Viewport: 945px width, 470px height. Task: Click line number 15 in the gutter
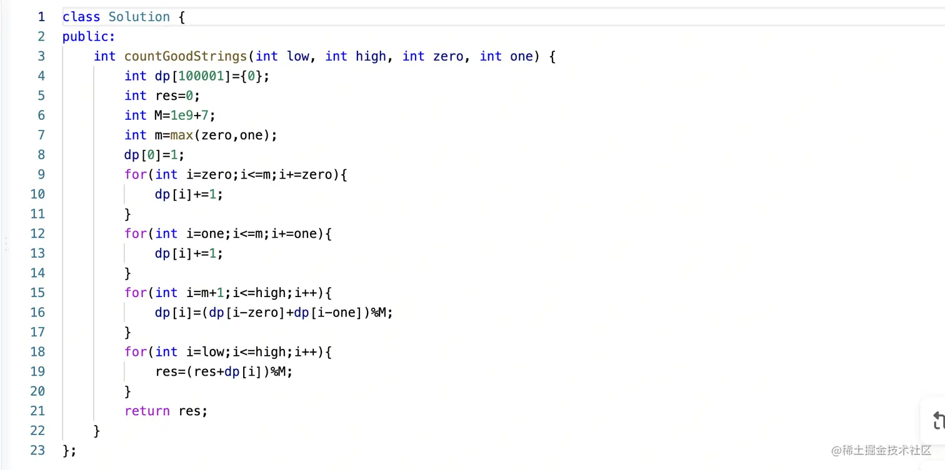pyautogui.click(x=37, y=293)
